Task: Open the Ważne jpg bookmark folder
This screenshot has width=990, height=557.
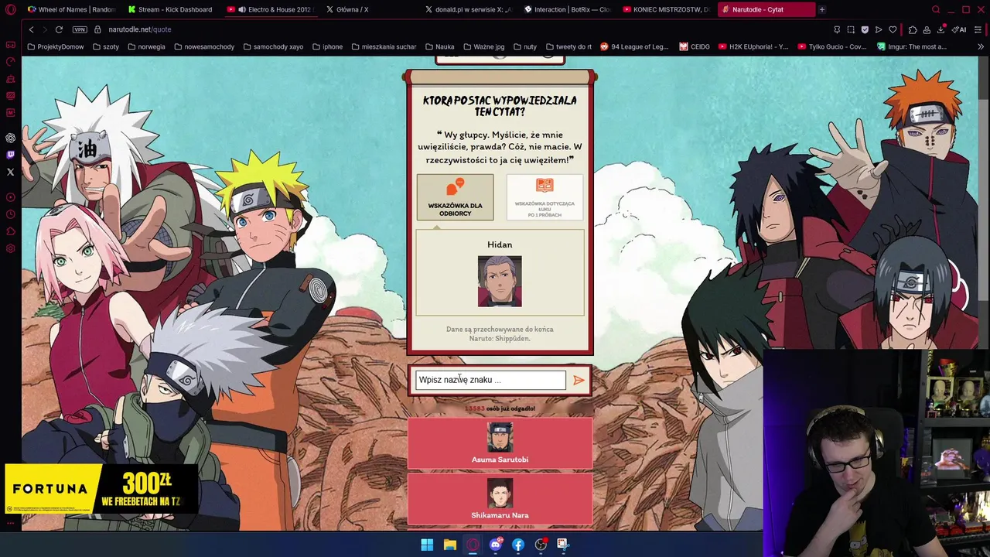Action: 483,46
